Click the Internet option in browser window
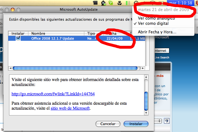 click(162, 51)
